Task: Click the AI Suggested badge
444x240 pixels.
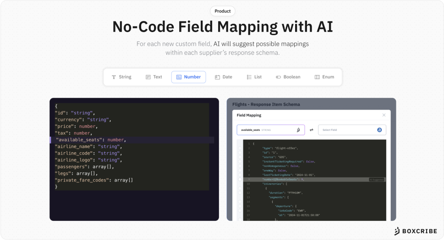Action: click(x=377, y=180)
